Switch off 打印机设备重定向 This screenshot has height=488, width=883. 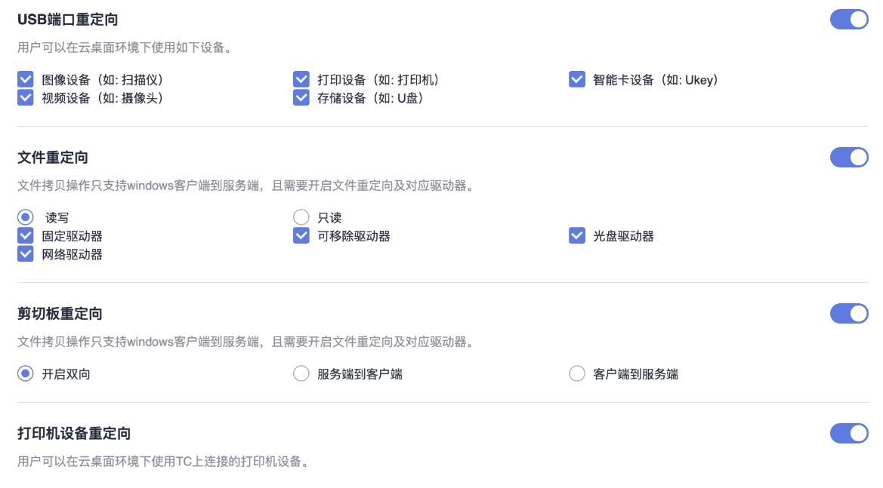[x=849, y=433]
